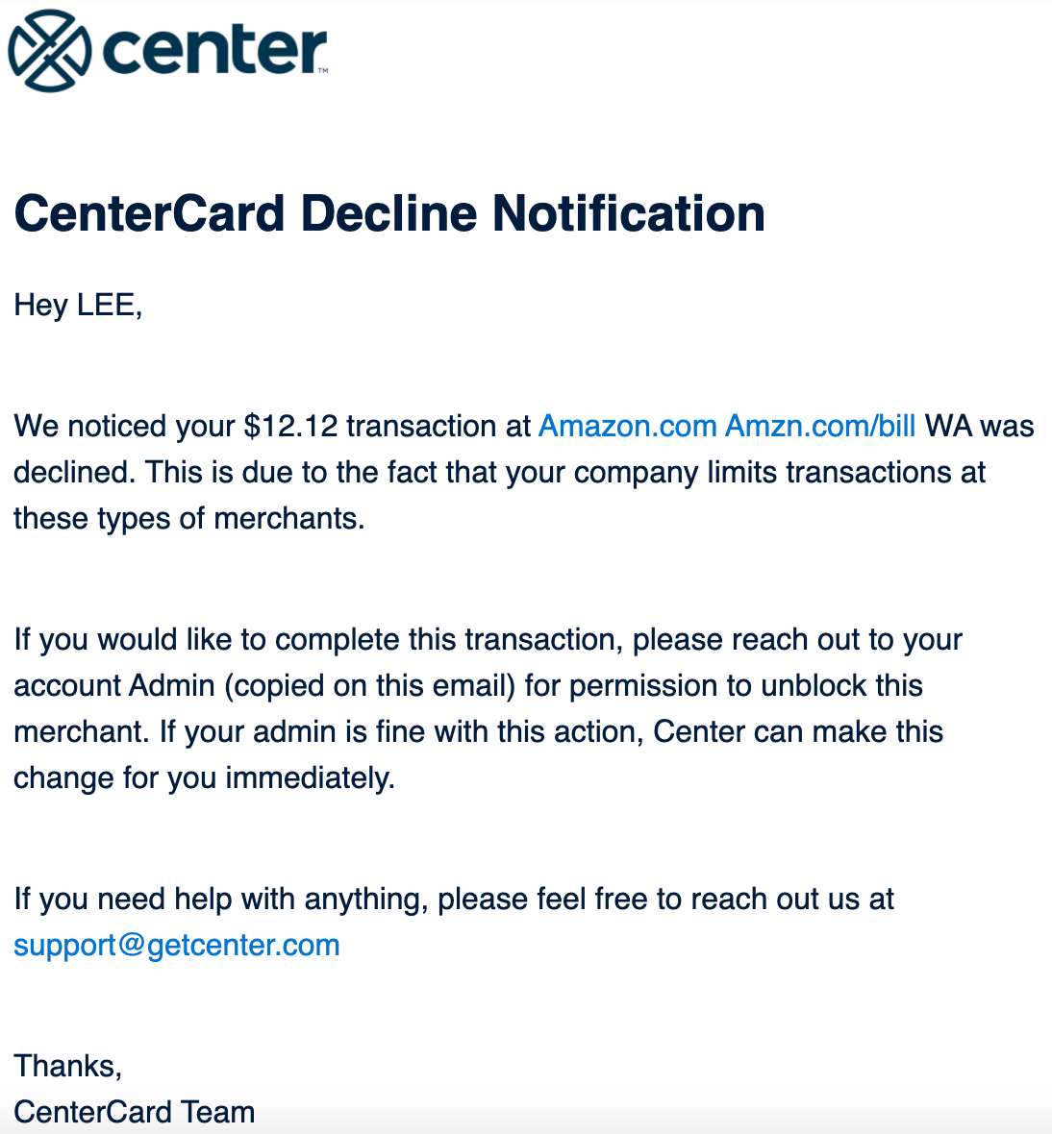Viewport: 1052px width, 1134px height.
Task: Click the 'these types of merchants.' line
Action: coord(189,519)
